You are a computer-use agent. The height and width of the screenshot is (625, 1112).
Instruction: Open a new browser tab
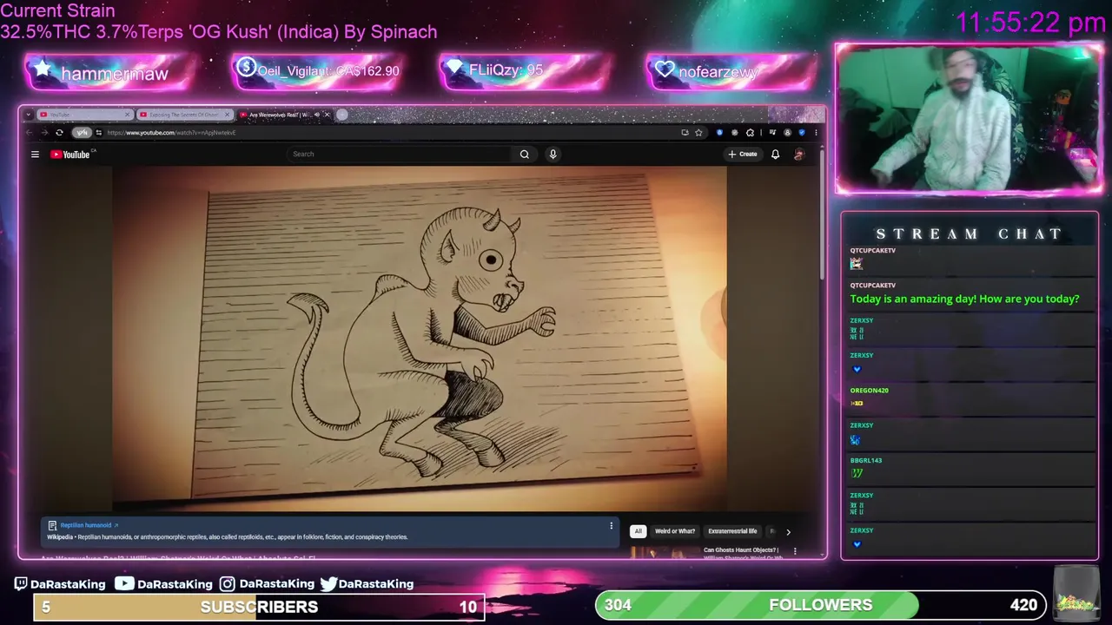(342, 115)
